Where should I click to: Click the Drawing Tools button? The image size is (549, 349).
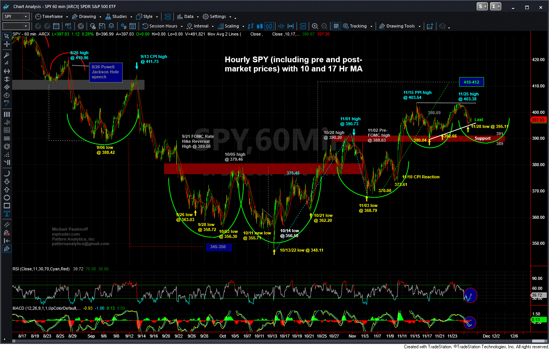(397, 26)
